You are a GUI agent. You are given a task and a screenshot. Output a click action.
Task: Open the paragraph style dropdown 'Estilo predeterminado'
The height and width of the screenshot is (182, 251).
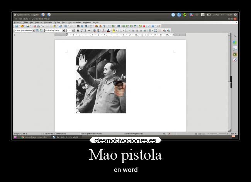click(x=34, y=30)
